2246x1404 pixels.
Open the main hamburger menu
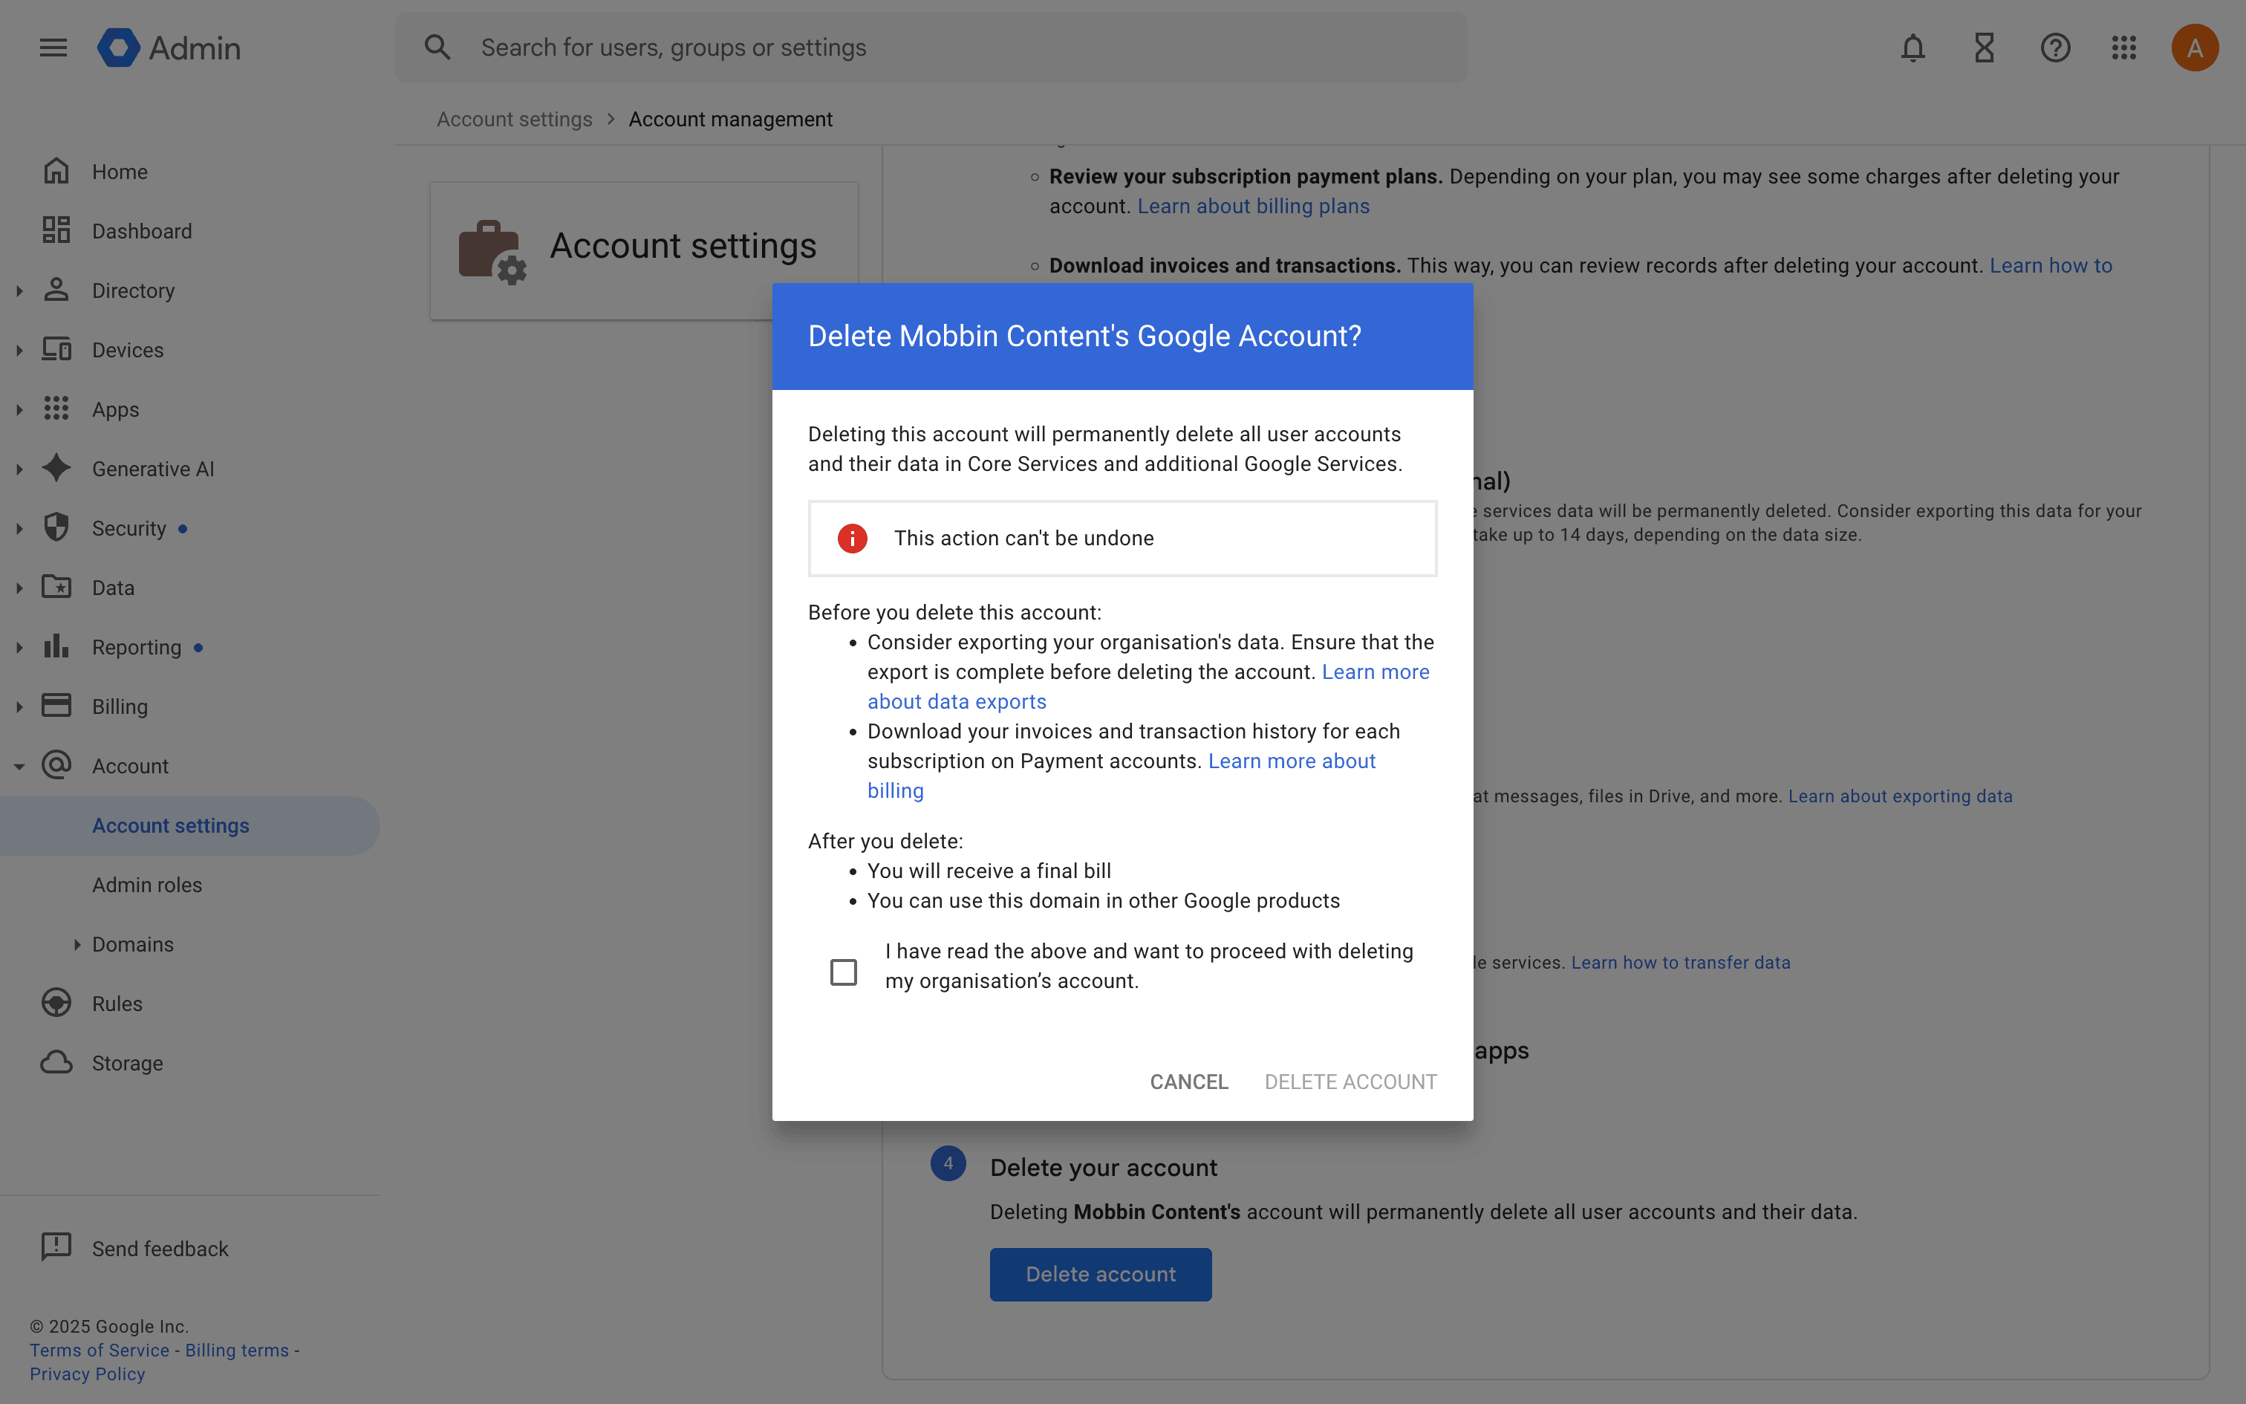coord(53,48)
